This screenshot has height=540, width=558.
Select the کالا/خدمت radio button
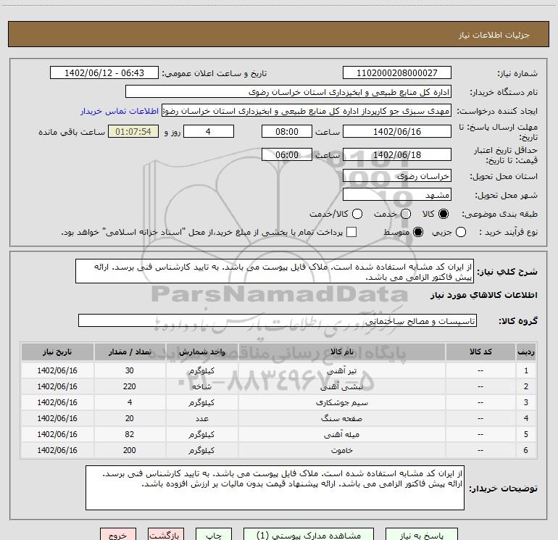357,214
